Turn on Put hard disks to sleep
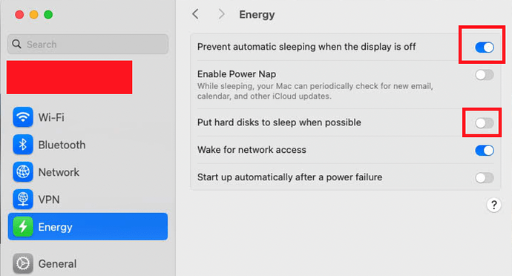 pyautogui.click(x=485, y=123)
